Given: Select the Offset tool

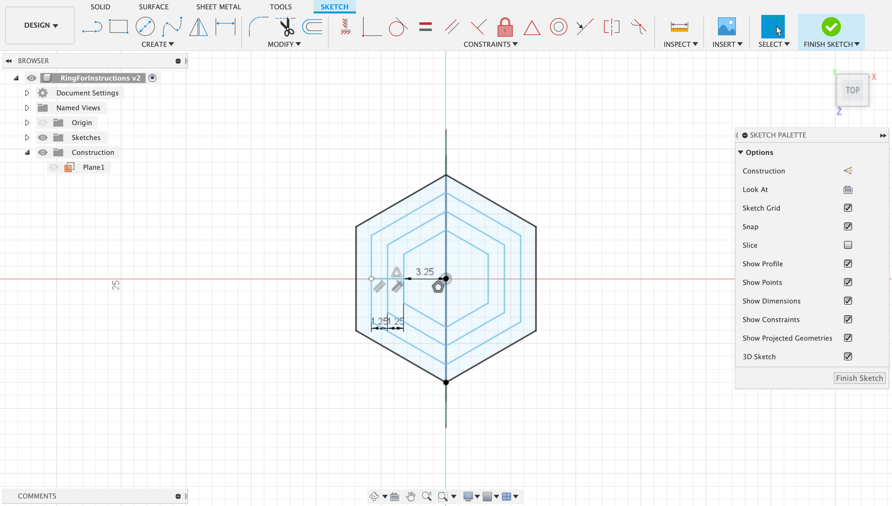Looking at the screenshot, I should tap(312, 26).
